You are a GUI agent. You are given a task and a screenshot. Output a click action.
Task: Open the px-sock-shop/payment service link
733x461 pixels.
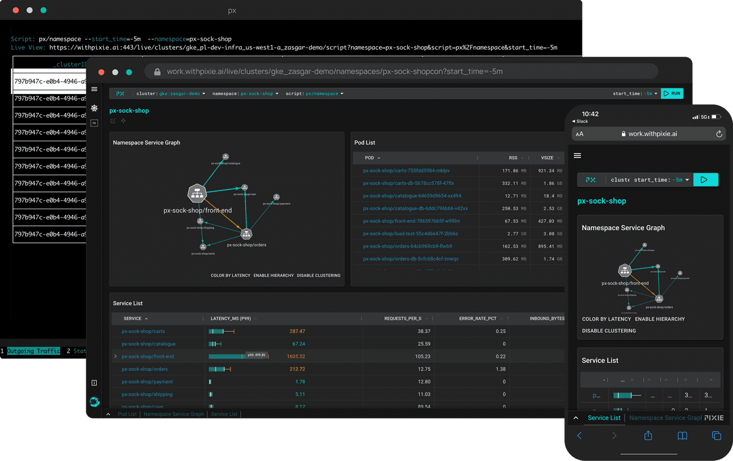148,382
